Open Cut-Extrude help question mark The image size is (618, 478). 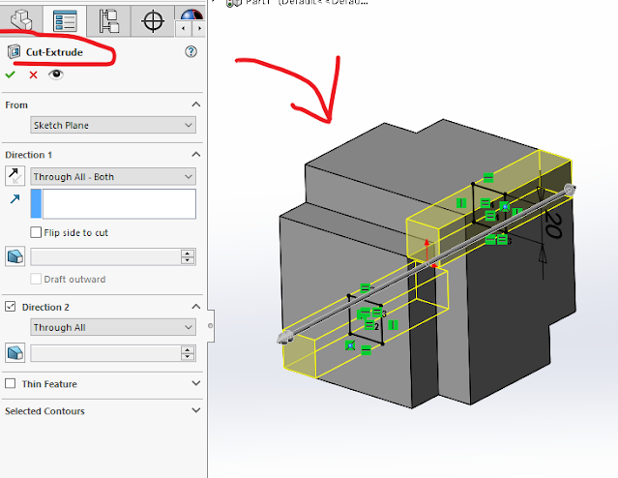(191, 51)
